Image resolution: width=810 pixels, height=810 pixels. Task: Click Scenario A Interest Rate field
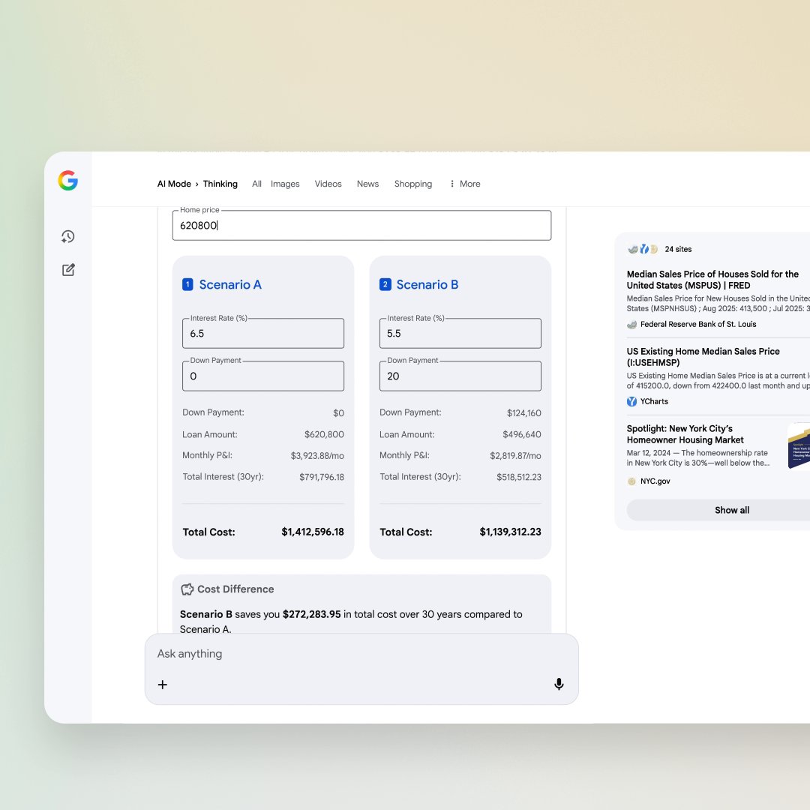(263, 333)
